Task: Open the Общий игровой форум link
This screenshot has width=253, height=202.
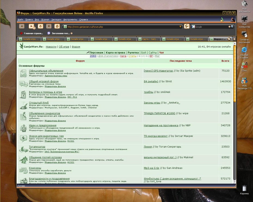Action: point(44,81)
